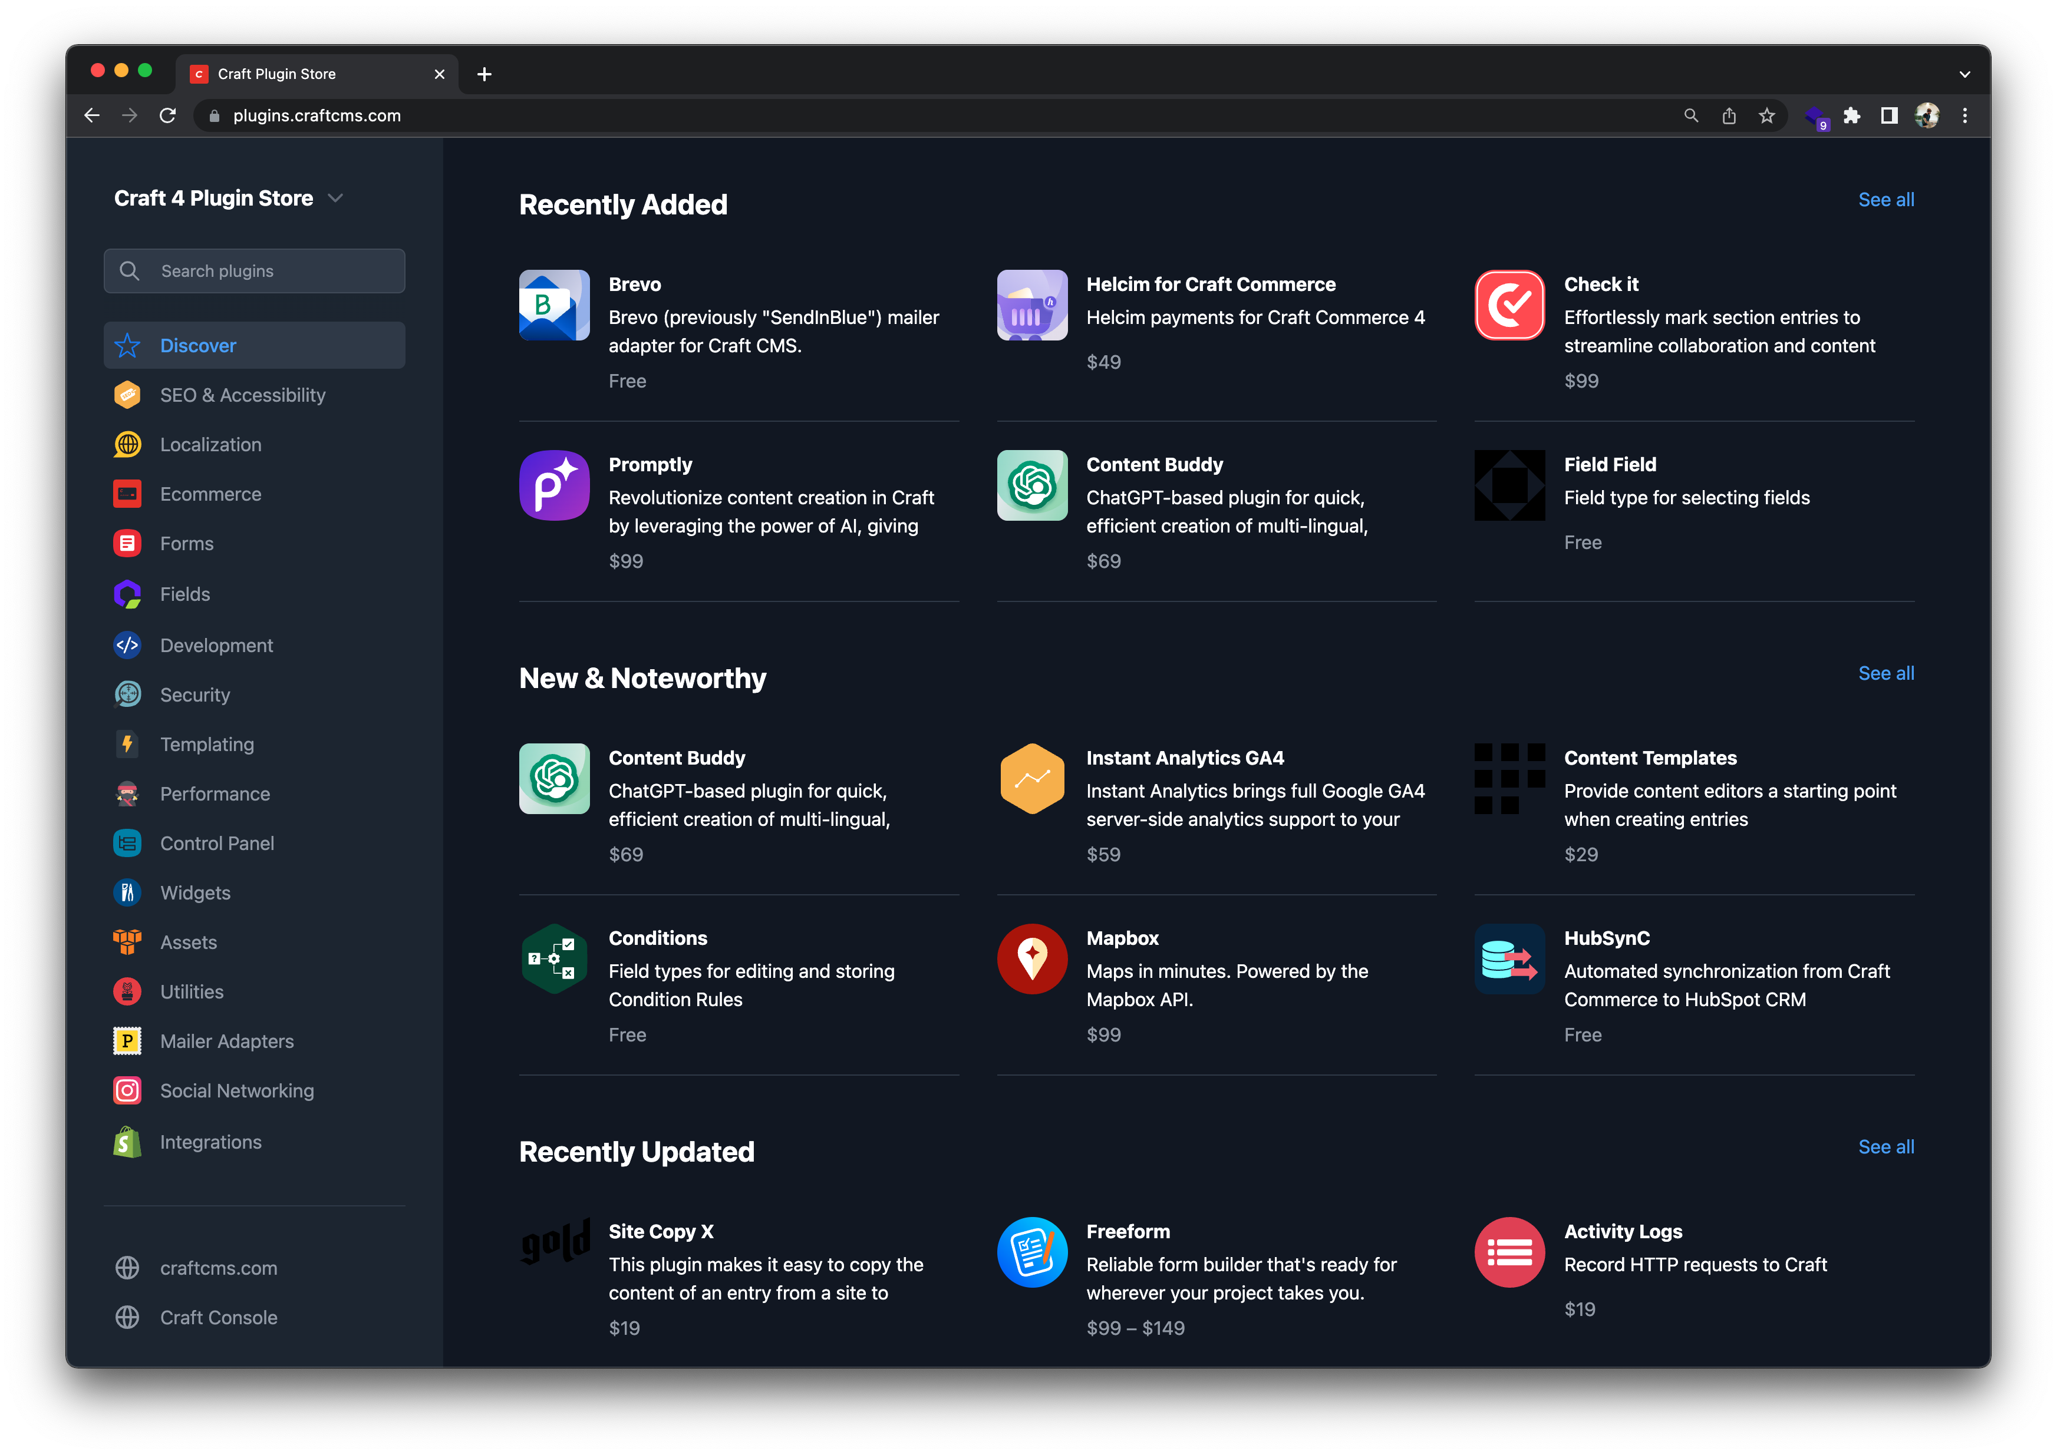This screenshot has width=2057, height=1455.
Task: Click the Utilities red icon
Action: tap(127, 992)
